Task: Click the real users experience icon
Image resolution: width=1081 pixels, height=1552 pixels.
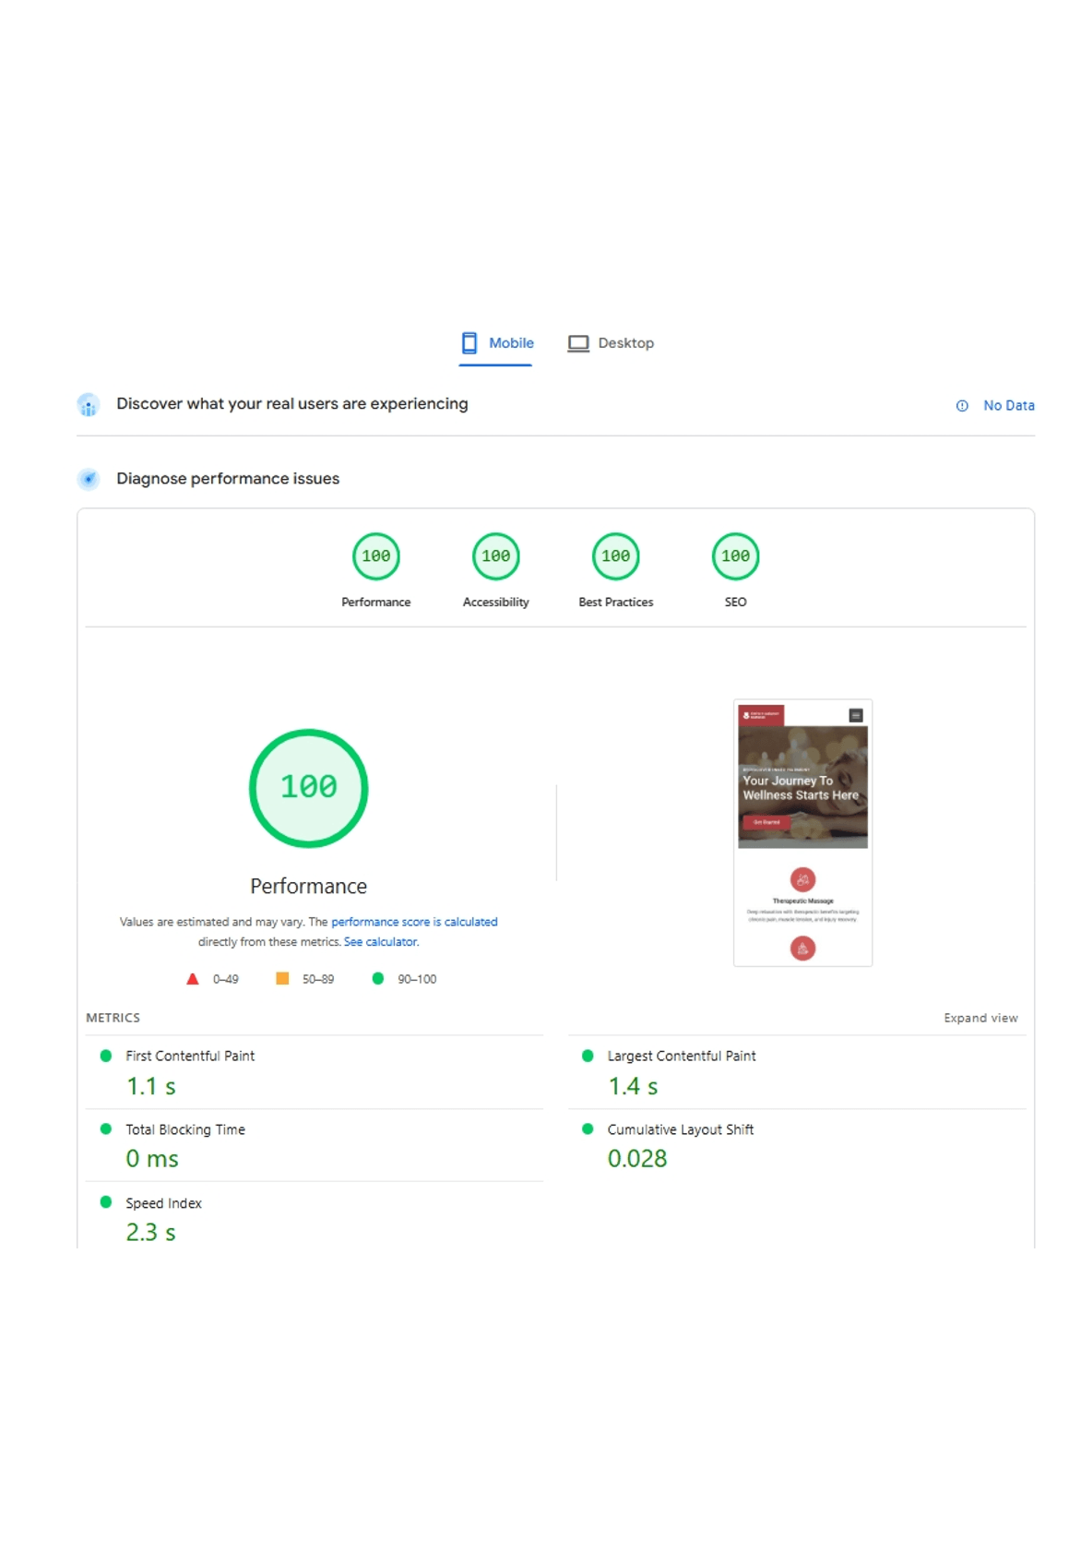Action: 89,405
